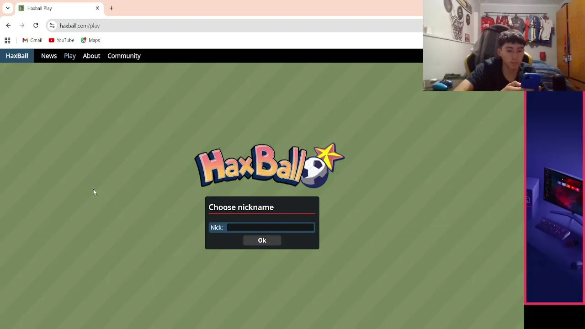Focus the Nick input field

click(x=271, y=228)
